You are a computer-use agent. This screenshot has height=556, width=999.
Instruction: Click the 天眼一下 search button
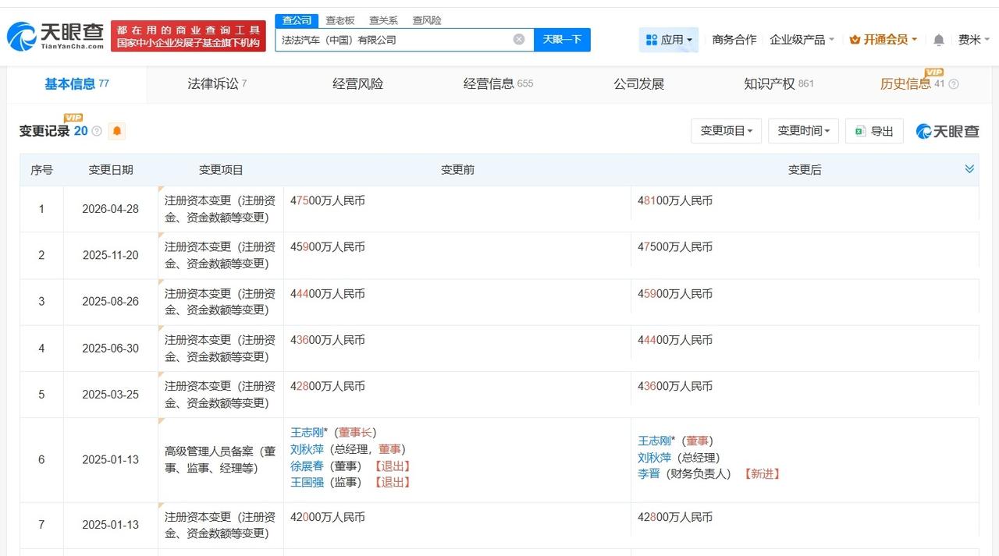tap(562, 40)
